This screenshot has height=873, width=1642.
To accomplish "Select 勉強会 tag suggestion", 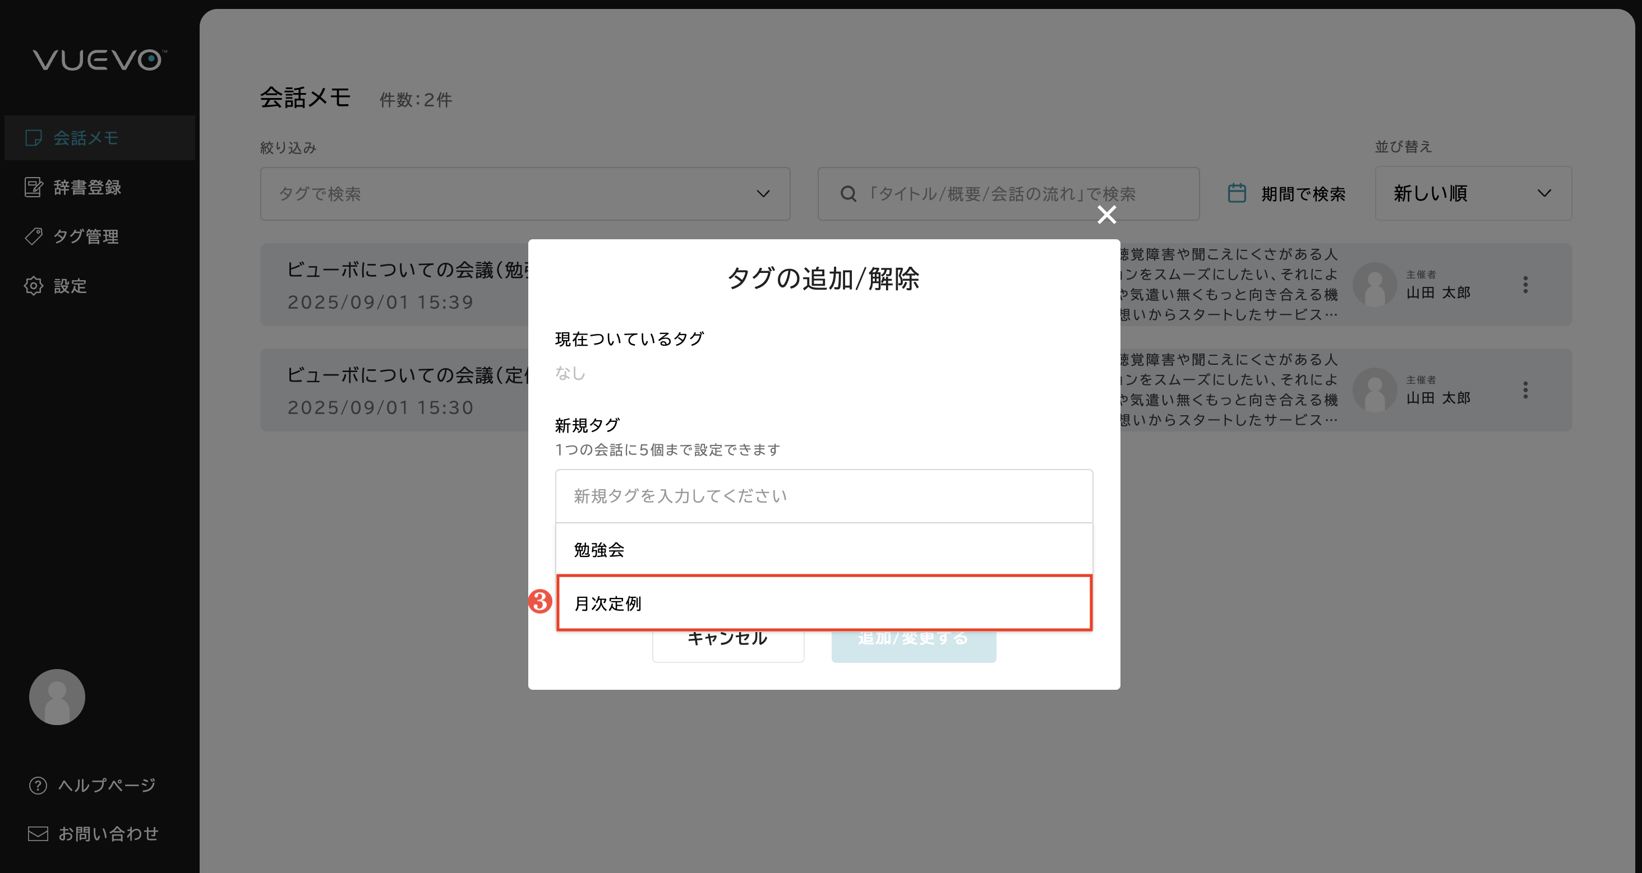I will [824, 549].
